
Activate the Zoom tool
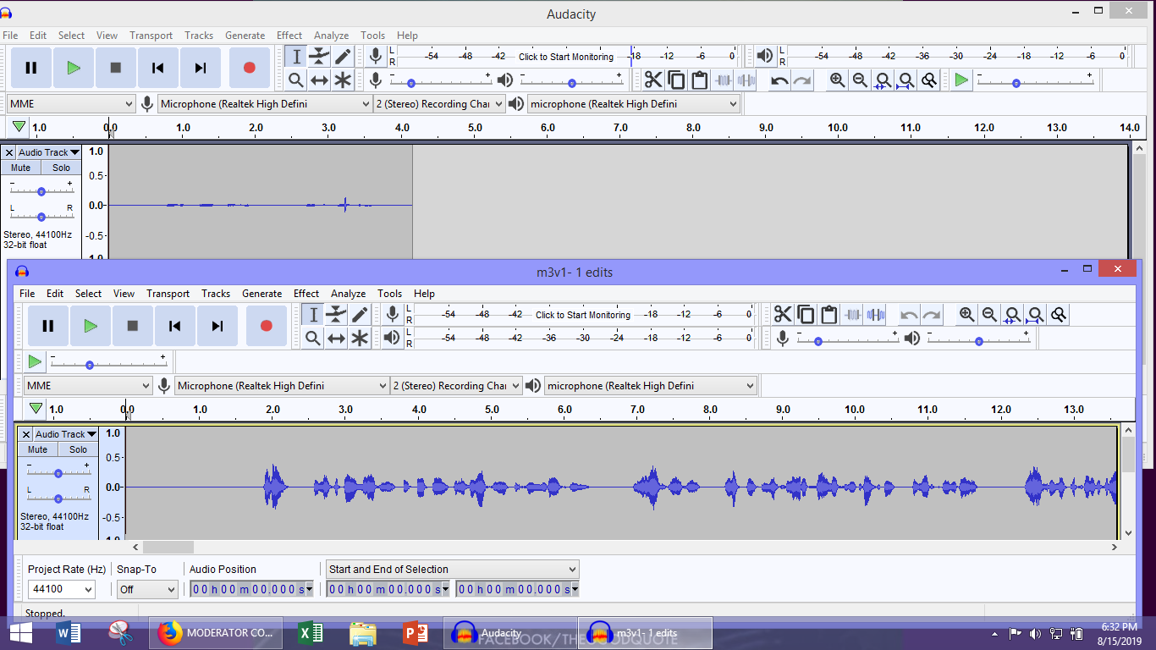296,80
